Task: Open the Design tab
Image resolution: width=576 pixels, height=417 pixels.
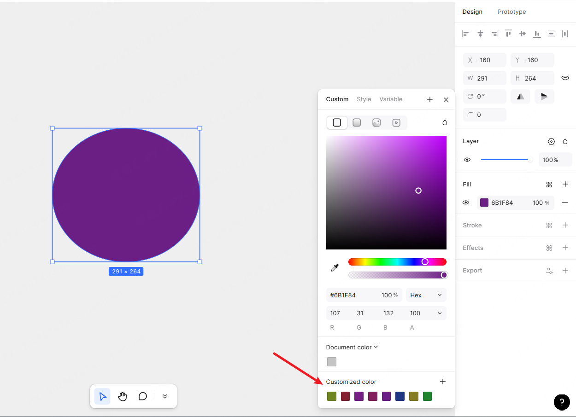Action: pos(472,12)
